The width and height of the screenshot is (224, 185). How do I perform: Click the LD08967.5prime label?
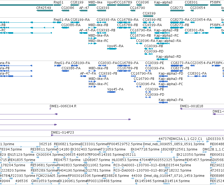pos(97,160)
